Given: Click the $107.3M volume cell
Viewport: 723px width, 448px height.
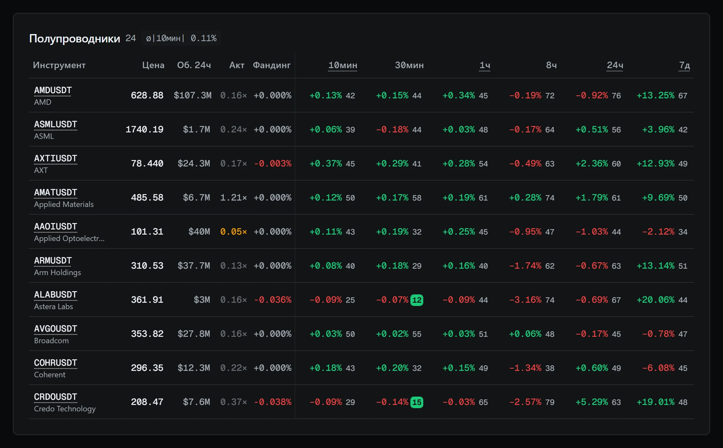Looking at the screenshot, I should 193,95.
